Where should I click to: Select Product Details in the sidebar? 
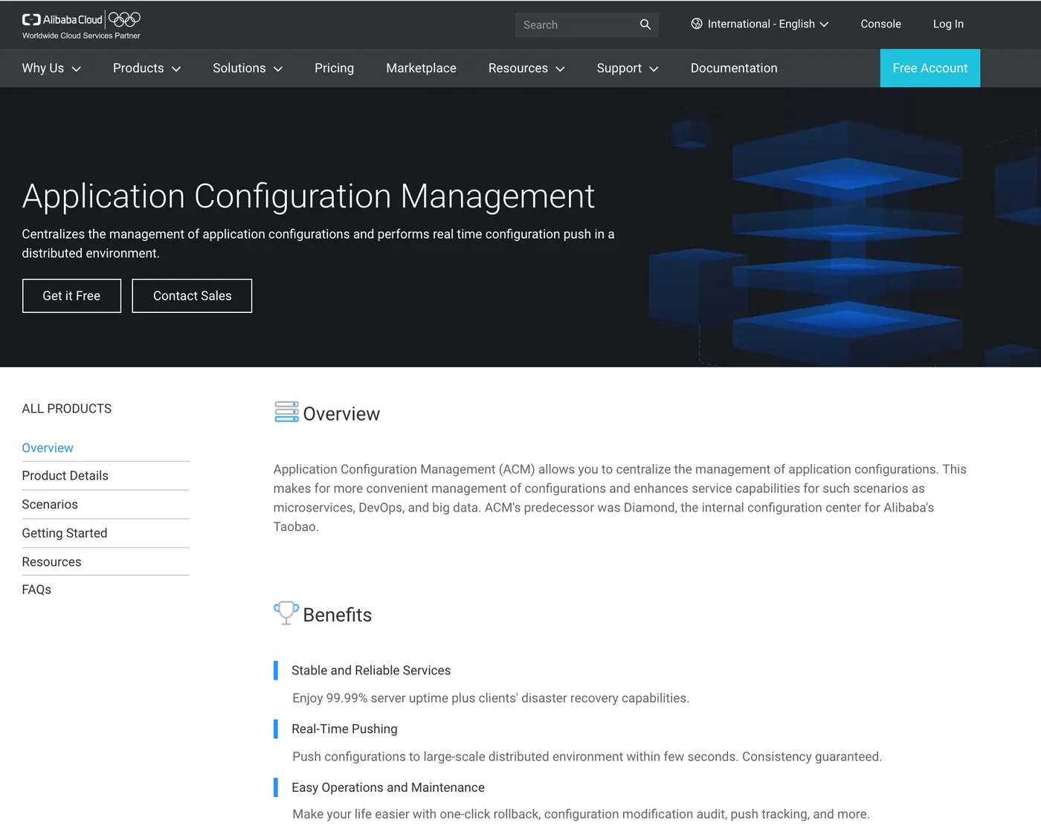[65, 476]
